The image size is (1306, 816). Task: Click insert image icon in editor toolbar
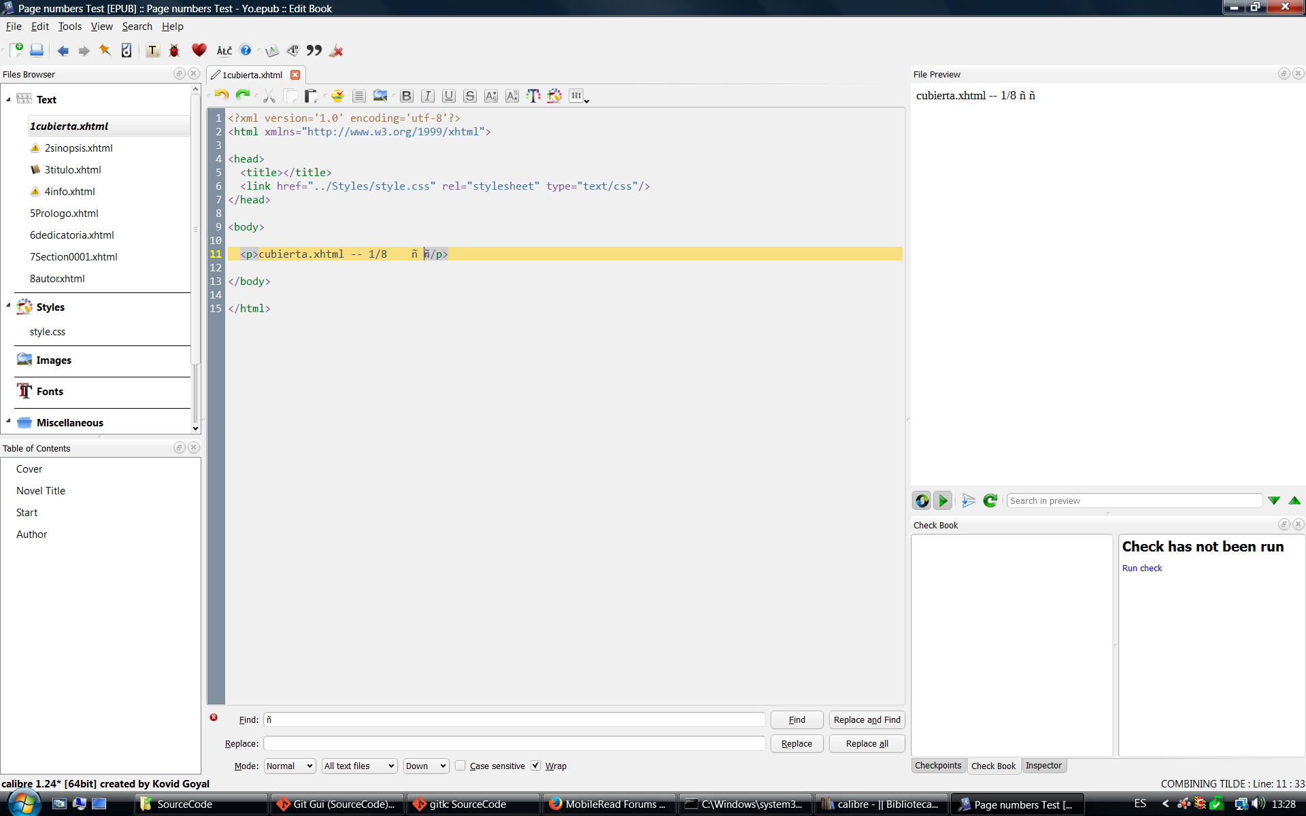point(380,96)
